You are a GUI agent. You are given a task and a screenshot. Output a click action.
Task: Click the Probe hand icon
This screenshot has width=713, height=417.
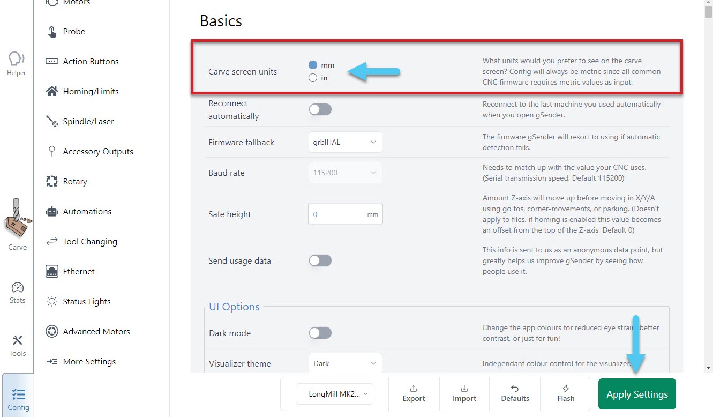[52, 32]
